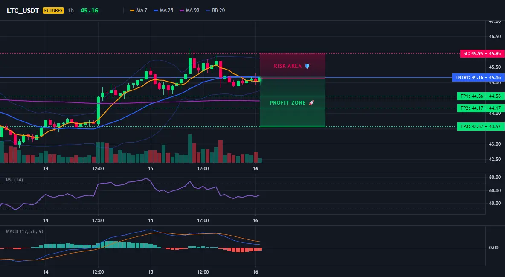Click date 14 on MACD panel time axis
Image resolution: width=505 pixels, height=277 pixels.
(x=46, y=272)
